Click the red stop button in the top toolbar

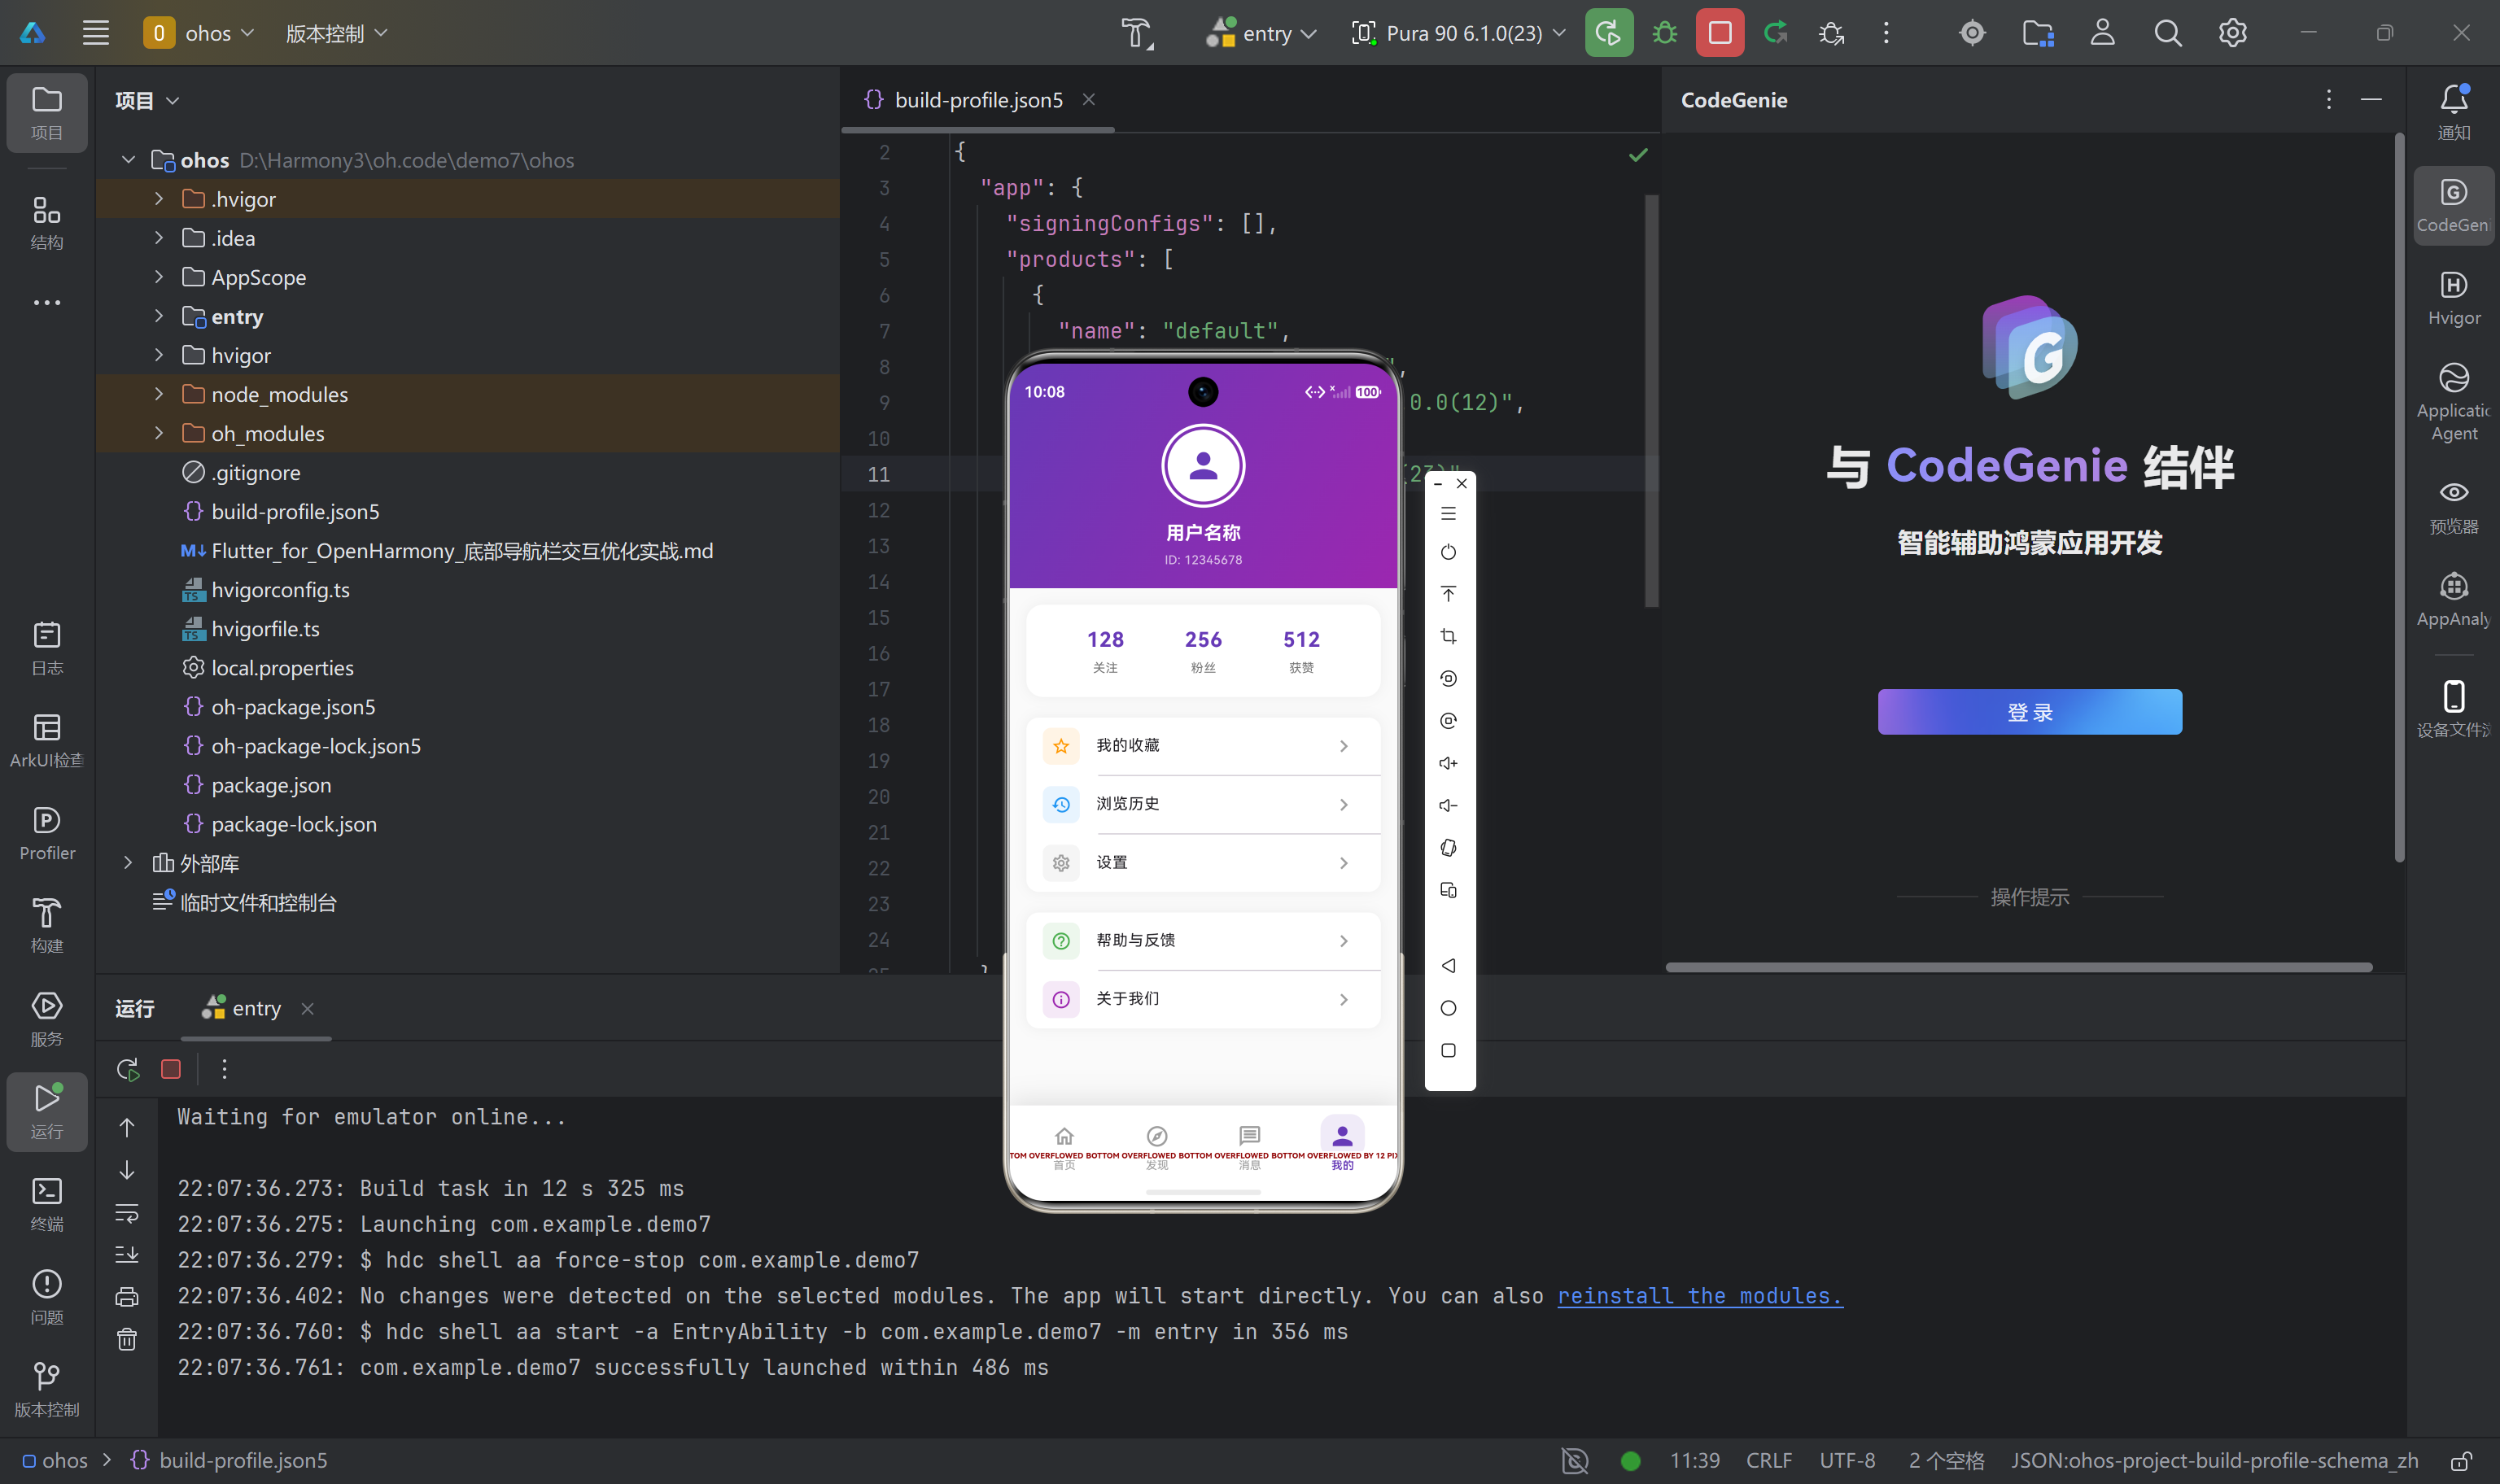click(x=1719, y=33)
